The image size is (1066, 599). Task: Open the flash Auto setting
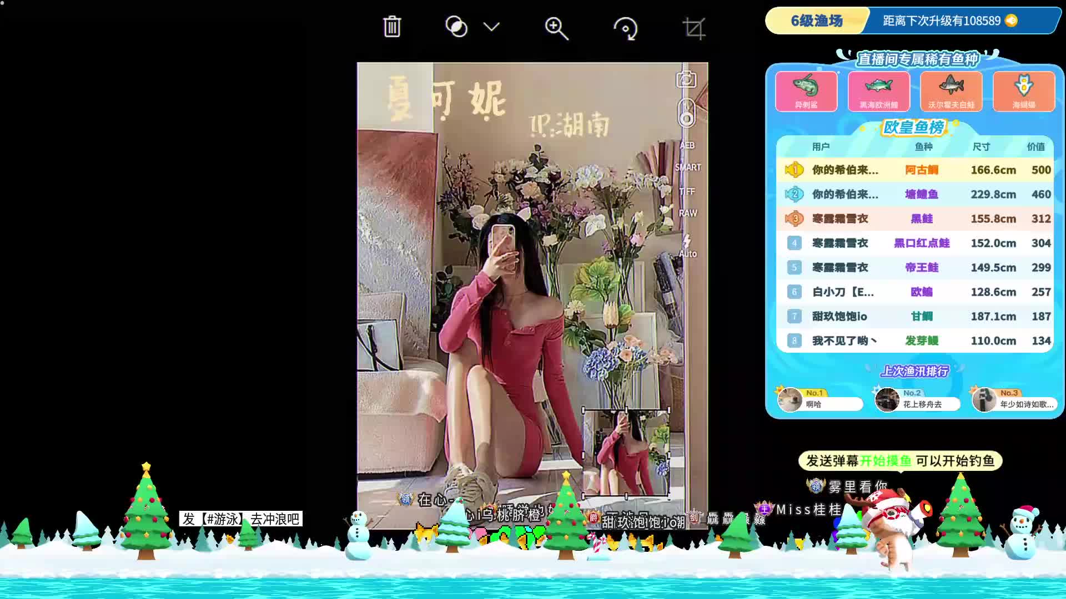click(687, 247)
